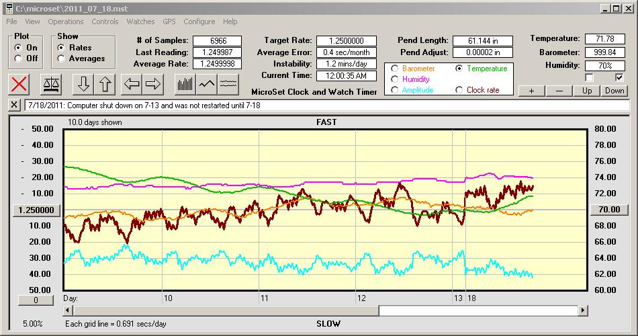Turn Plot Off radio button
The height and width of the screenshot is (336, 638).
[x=18, y=58]
